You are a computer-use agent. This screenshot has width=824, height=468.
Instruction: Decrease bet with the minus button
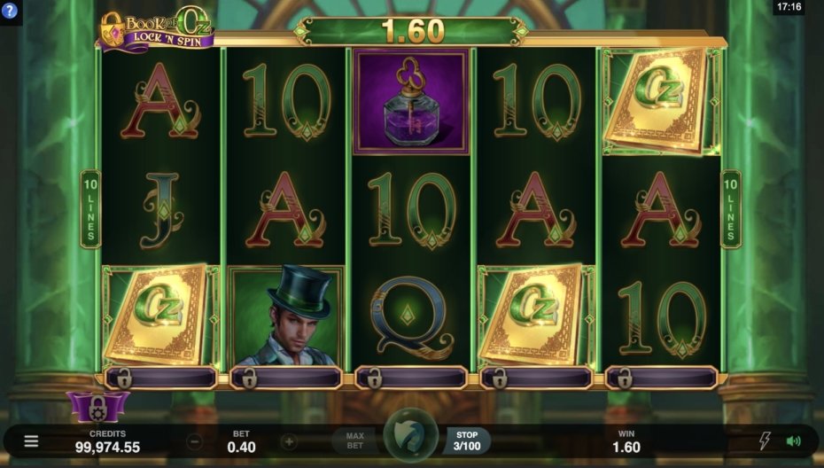[194, 441]
